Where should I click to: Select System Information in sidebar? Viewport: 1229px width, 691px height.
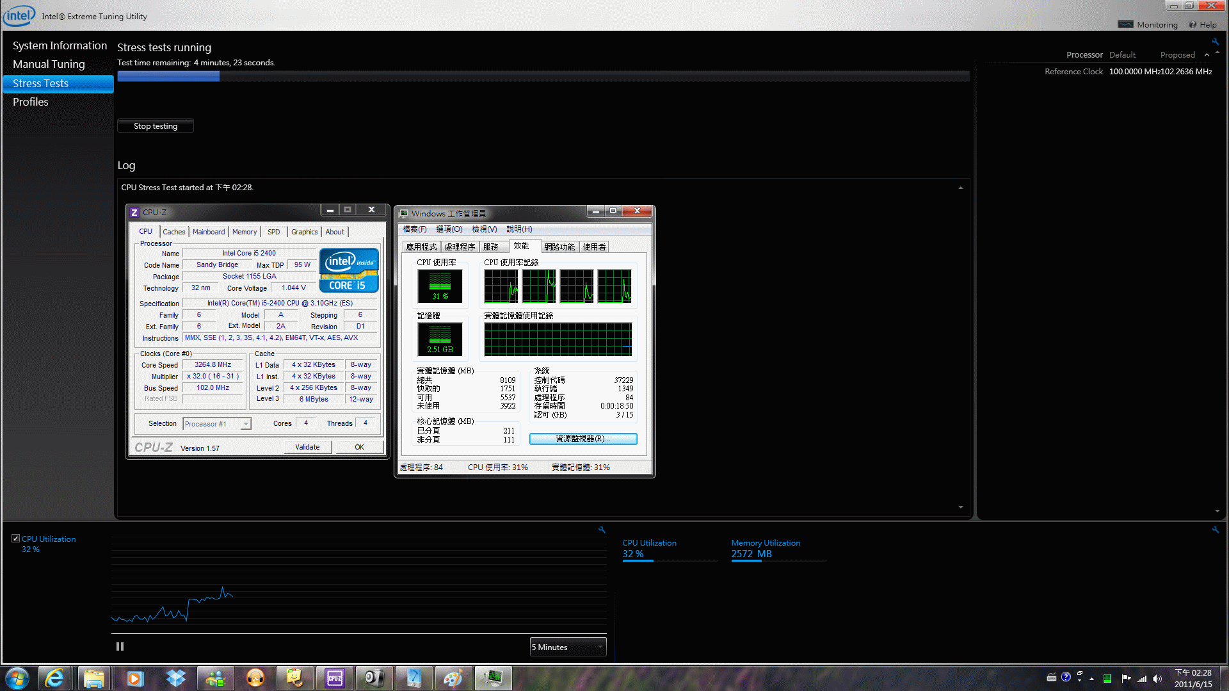(x=60, y=45)
